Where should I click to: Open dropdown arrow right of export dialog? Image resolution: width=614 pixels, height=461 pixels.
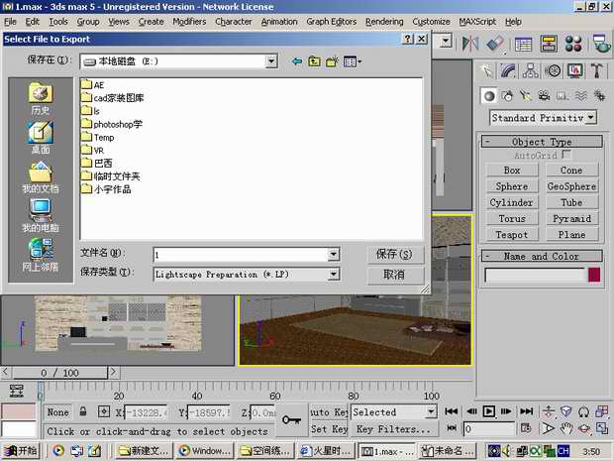446,41
